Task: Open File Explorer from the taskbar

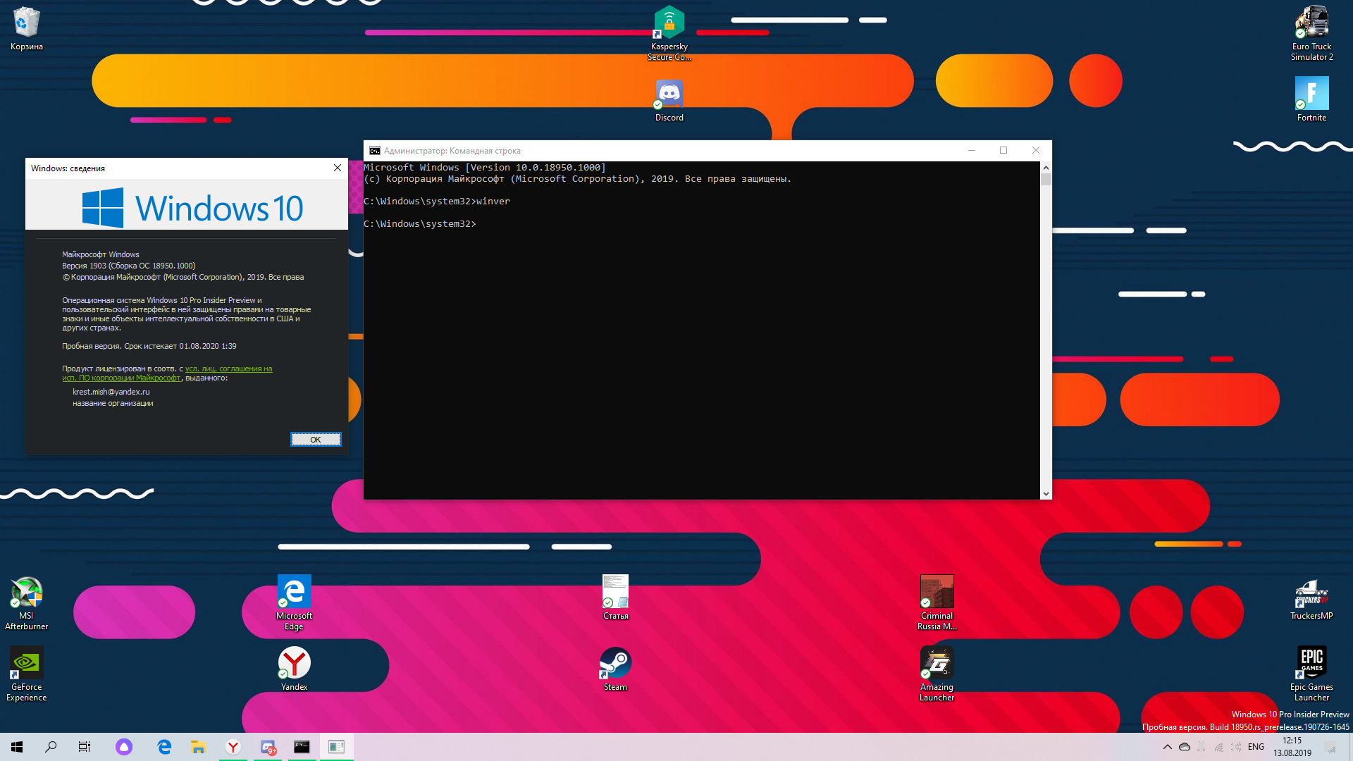Action: (198, 747)
